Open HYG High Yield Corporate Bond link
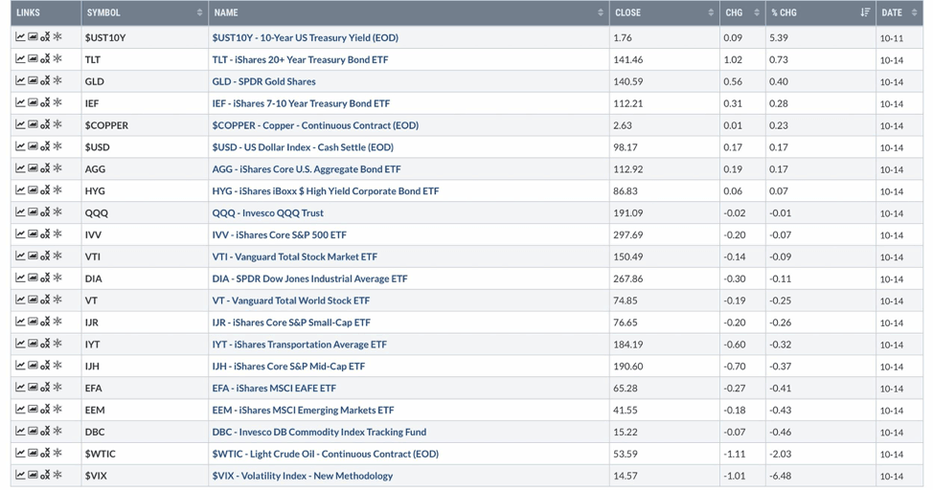The width and height of the screenshot is (933, 490). 326,190
